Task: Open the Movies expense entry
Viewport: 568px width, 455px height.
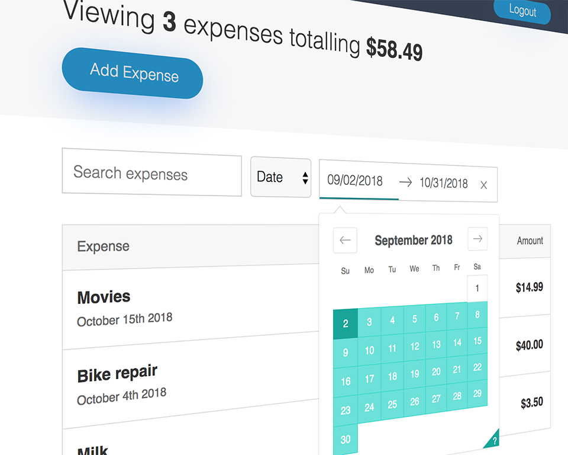Action: [104, 297]
